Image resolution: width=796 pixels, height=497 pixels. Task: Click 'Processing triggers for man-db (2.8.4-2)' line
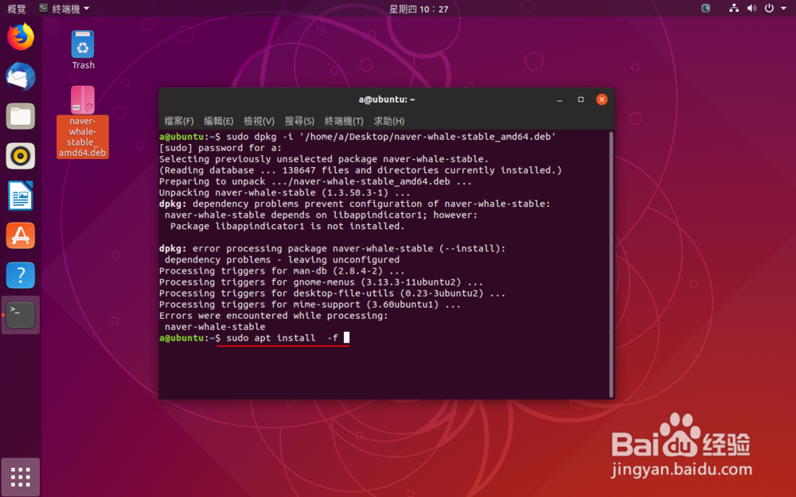click(x=282, y=271)
